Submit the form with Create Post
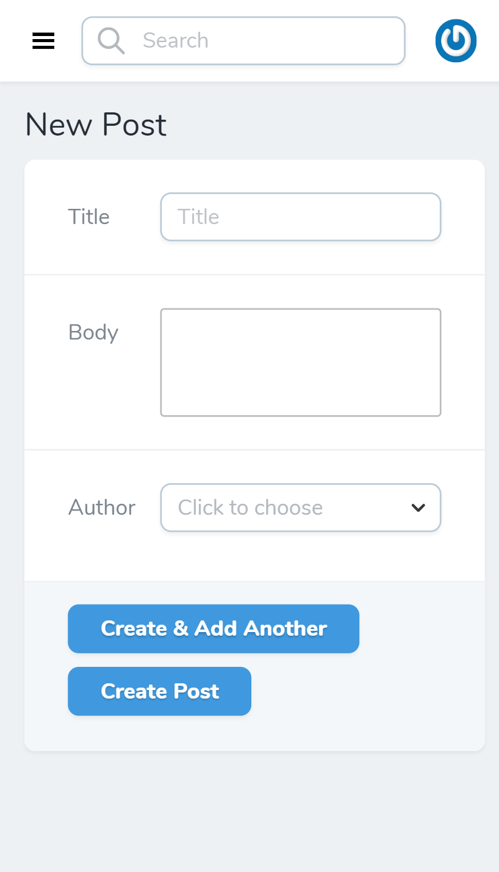The width and height of the screenshot is (499, 872). (159, 691)
